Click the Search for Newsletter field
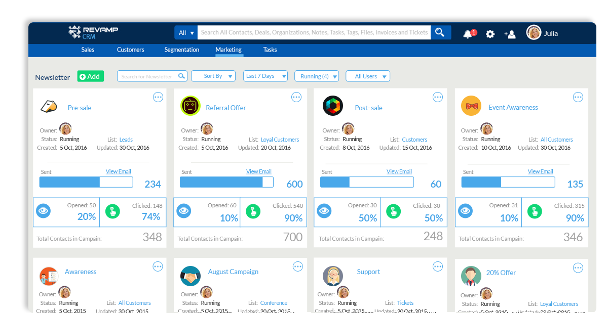 tap(152, 76)
